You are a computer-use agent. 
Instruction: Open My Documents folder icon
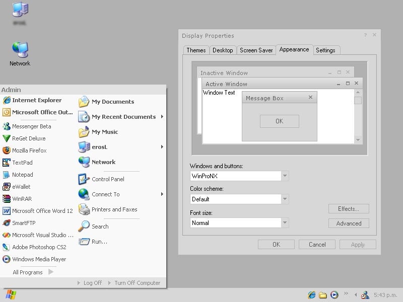click(x=84, y=102)
